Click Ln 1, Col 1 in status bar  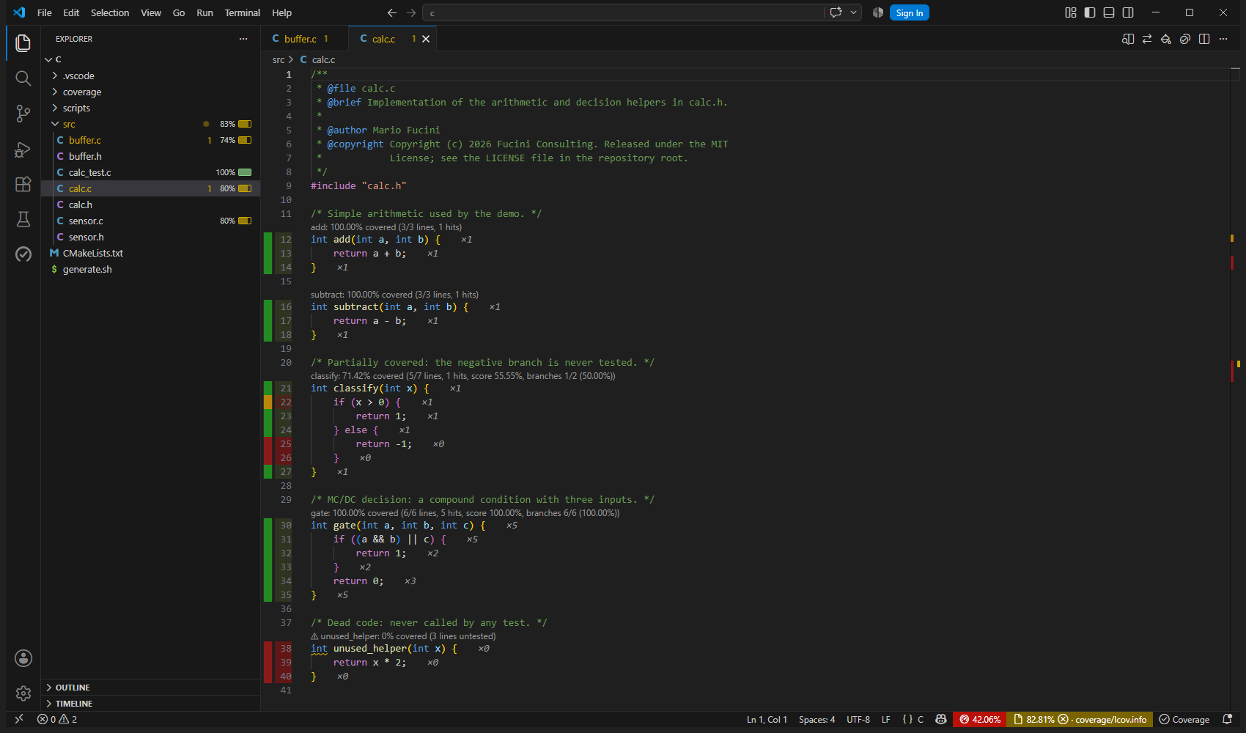(x=767, y=720)
